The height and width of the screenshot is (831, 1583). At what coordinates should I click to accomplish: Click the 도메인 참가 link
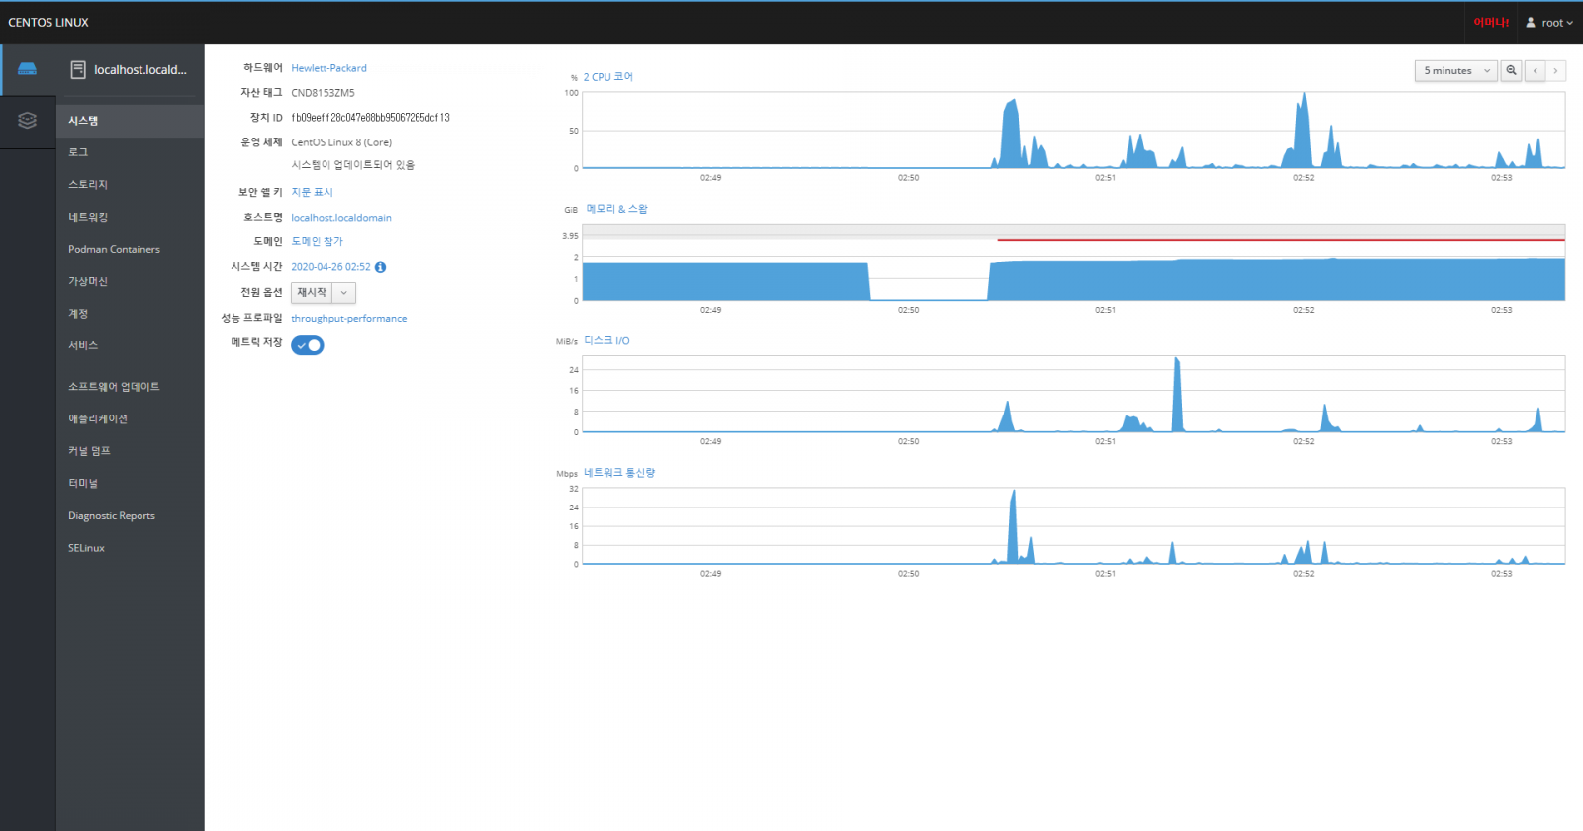click(x=317, y=241)
